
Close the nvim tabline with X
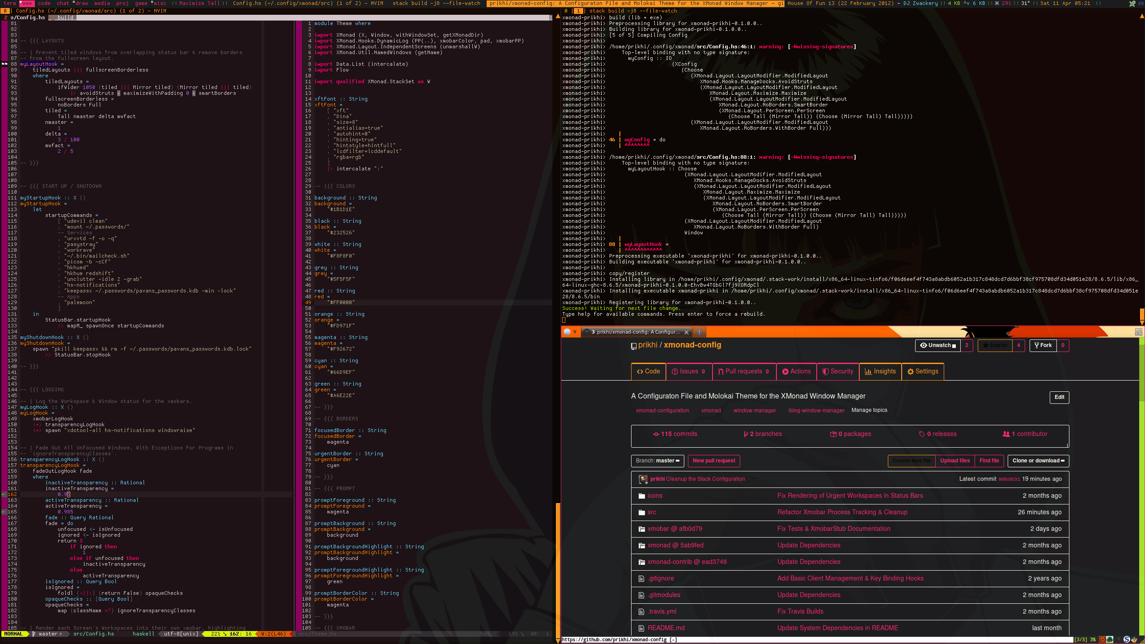551,17
